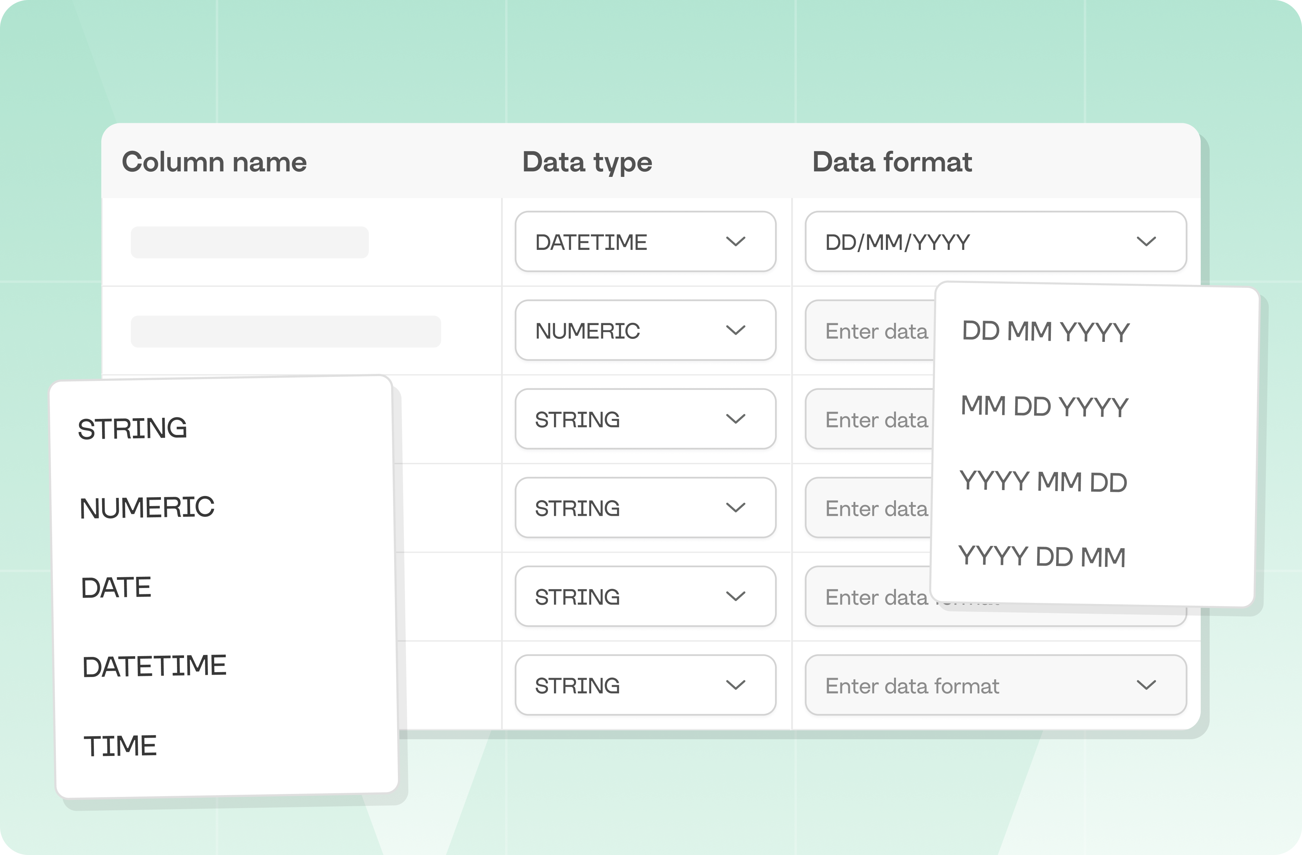Open the NUMERIC data type dropdown
Image resolution: width=1302 pixels, height=855 pixels.
(x=645, y=330)
